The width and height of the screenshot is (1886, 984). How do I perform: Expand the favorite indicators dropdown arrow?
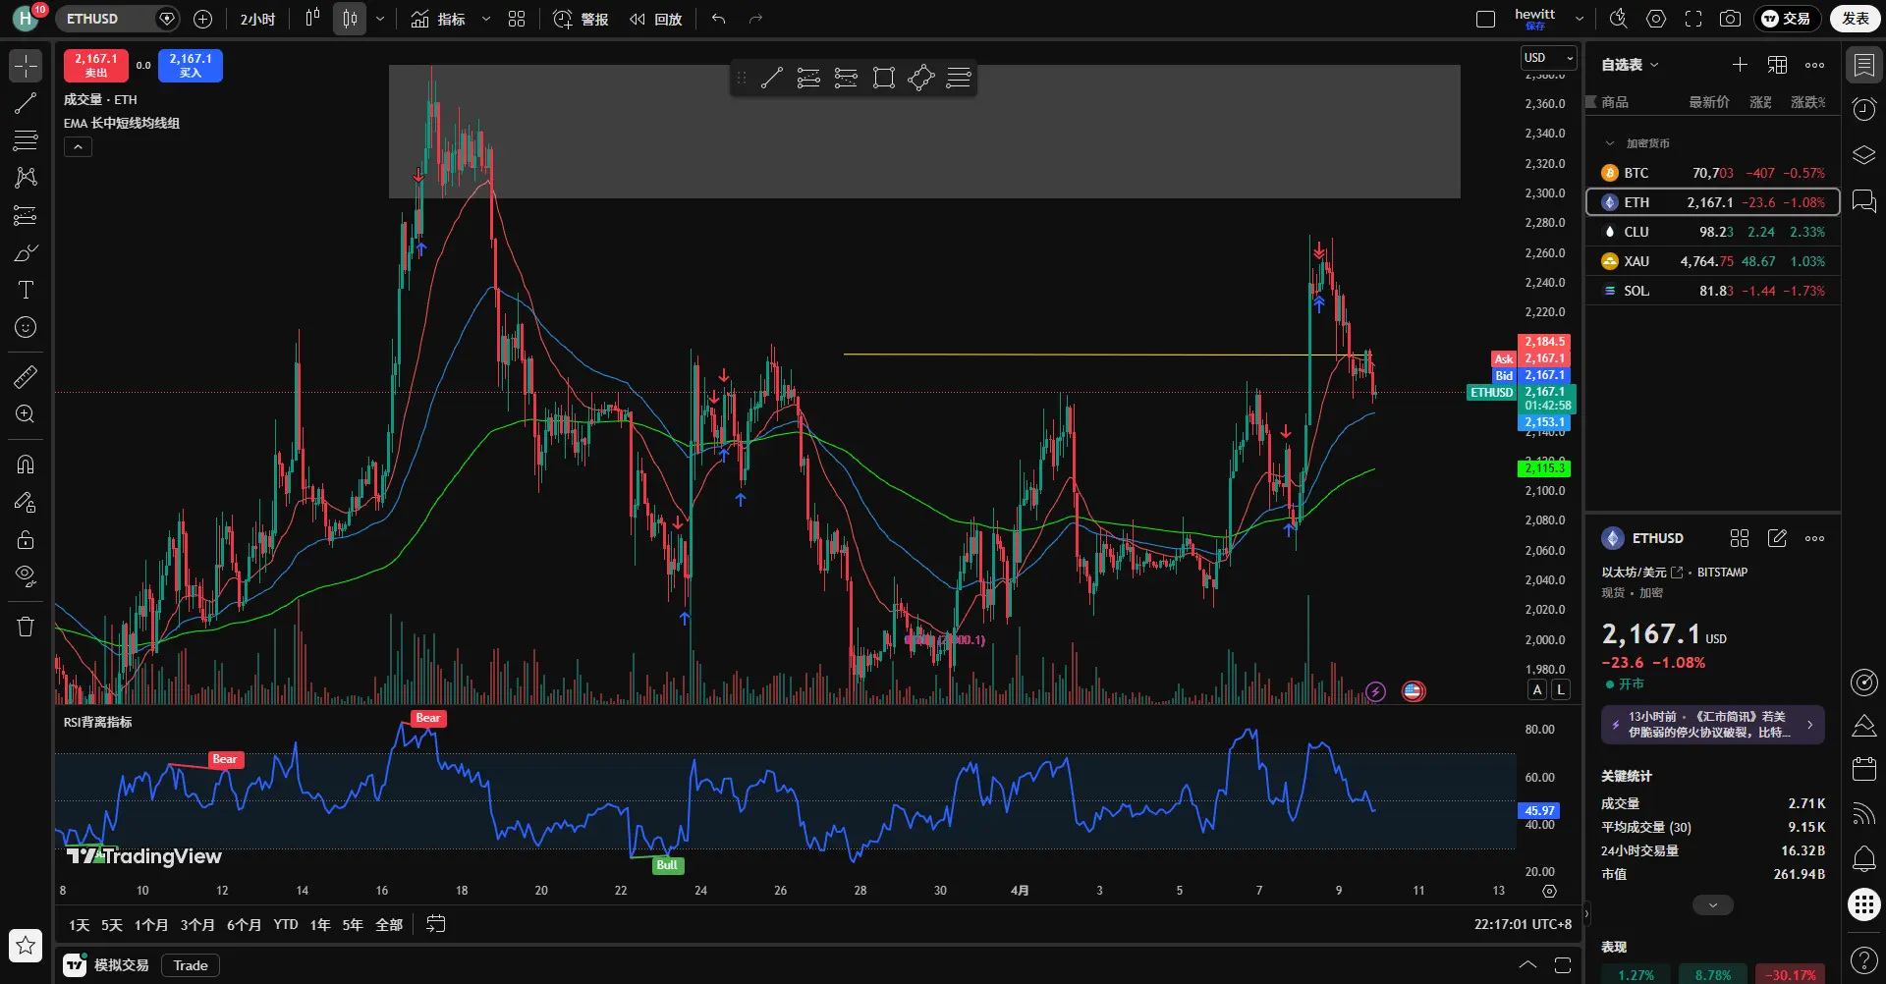tap(486, 19)
